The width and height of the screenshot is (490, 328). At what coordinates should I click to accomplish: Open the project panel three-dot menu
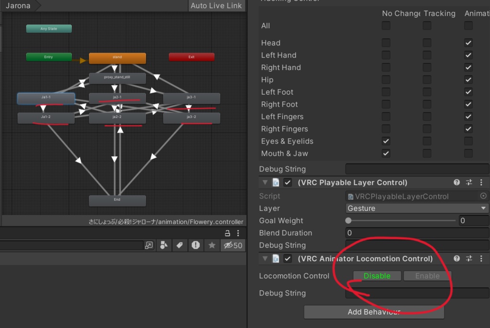(x=238, y=233)
